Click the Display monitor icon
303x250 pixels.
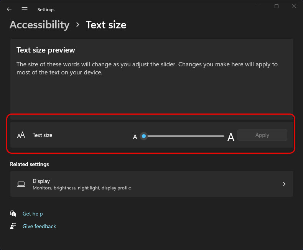click(x=21, y=184)
